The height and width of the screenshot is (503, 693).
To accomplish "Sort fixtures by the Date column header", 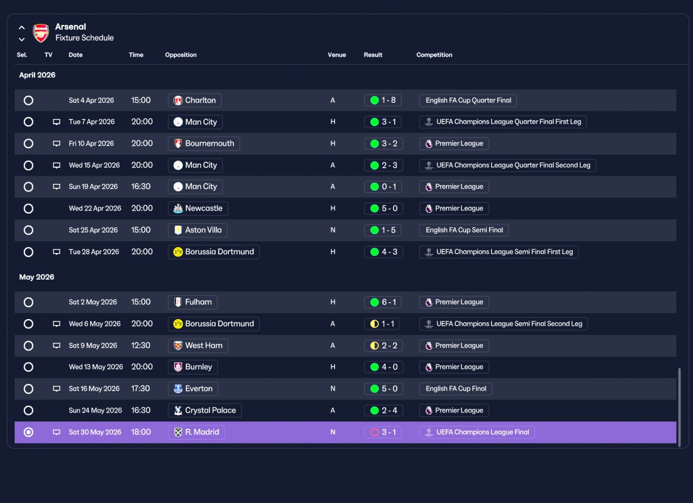I will 76,55.
